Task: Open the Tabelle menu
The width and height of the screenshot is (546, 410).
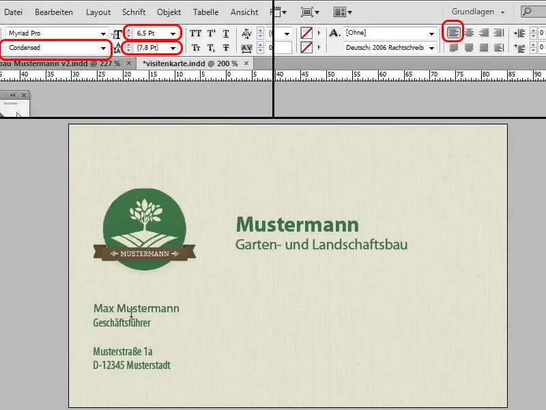Action: click(206, 12)
